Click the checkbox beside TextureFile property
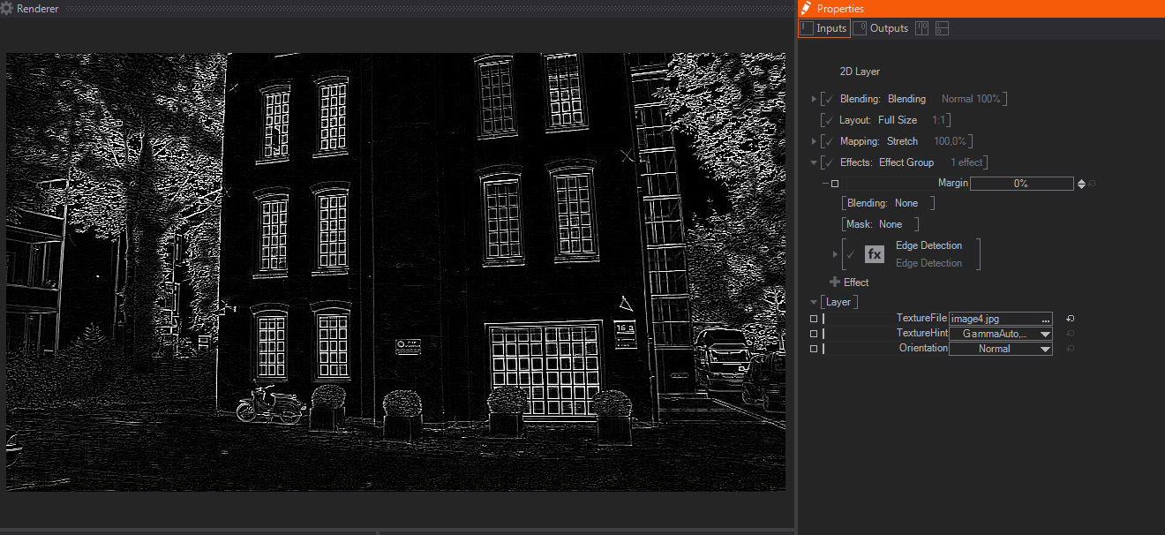The image size is (1165, 535). pyautogui.click(x=813, y=318)
